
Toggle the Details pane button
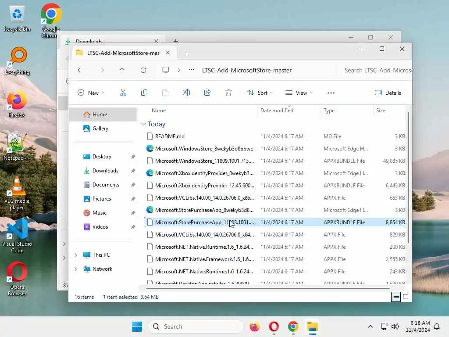pyautogui.click(x=388, y=93)
